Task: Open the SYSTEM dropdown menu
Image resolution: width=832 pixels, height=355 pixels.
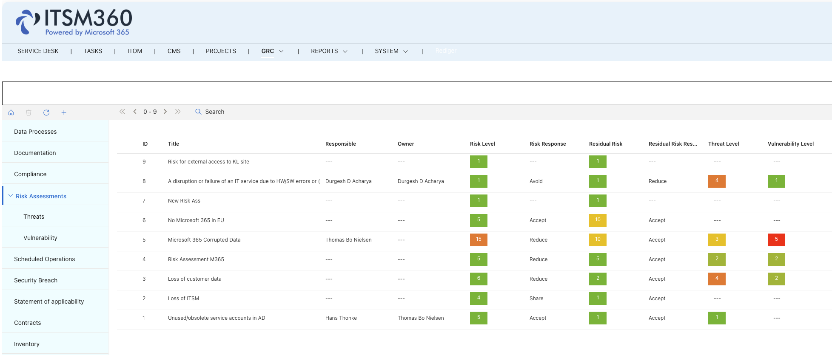Action: click(x=391, y=51)
